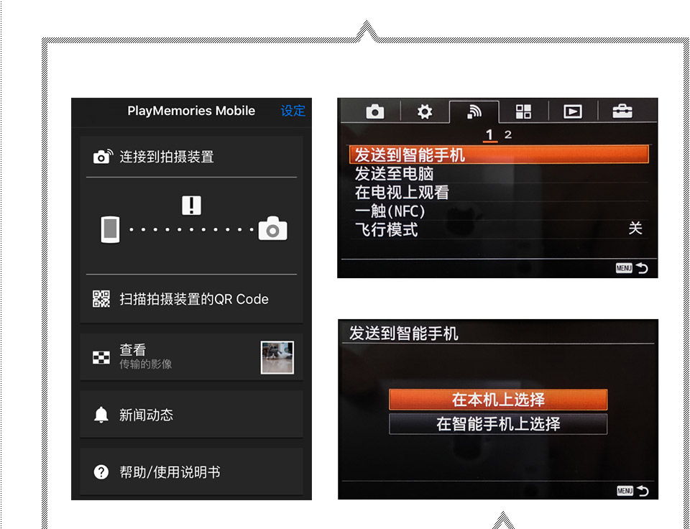Screen dimensions: 690x529
Task: Open the playback tab icon
Action: [572, 111]
